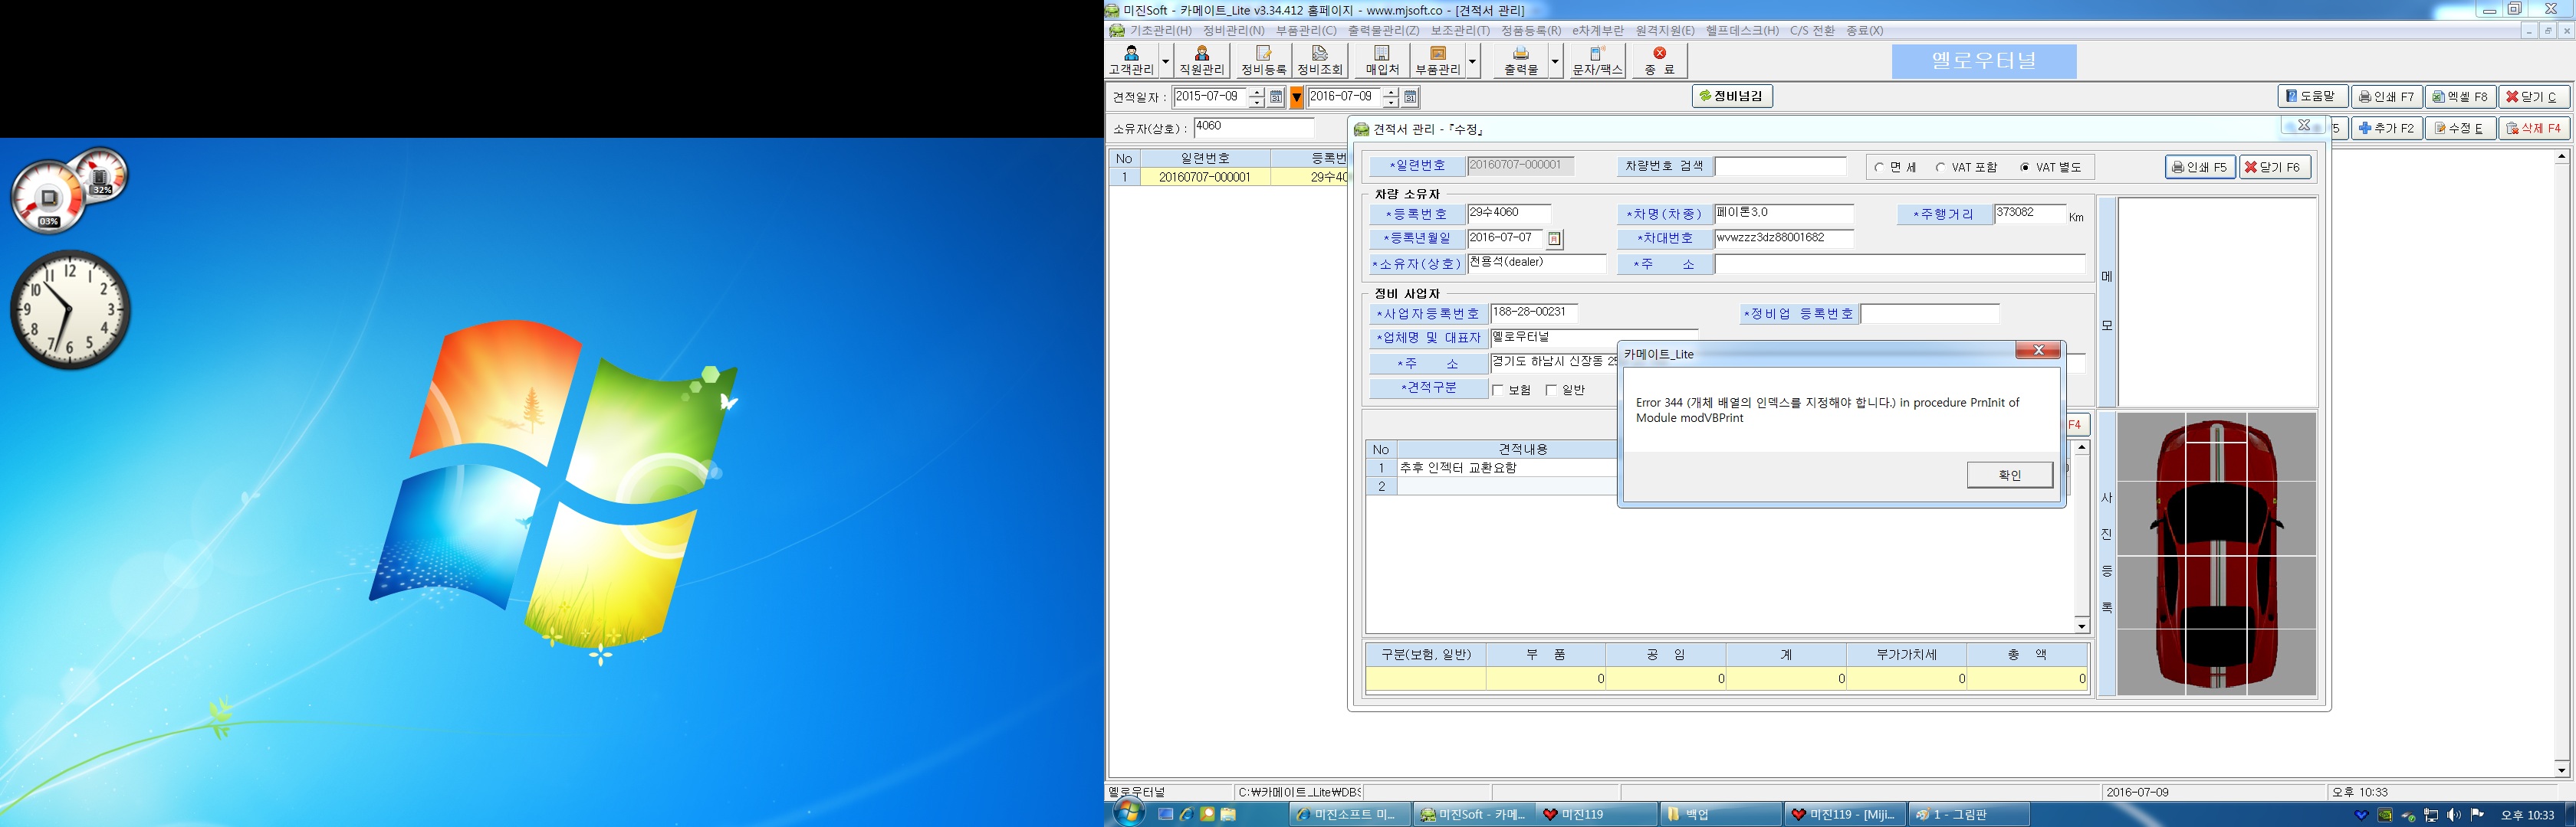
Task: Click the estimate table scroll down arrow
Action: pyautogui.click(x=2081, y=626)
